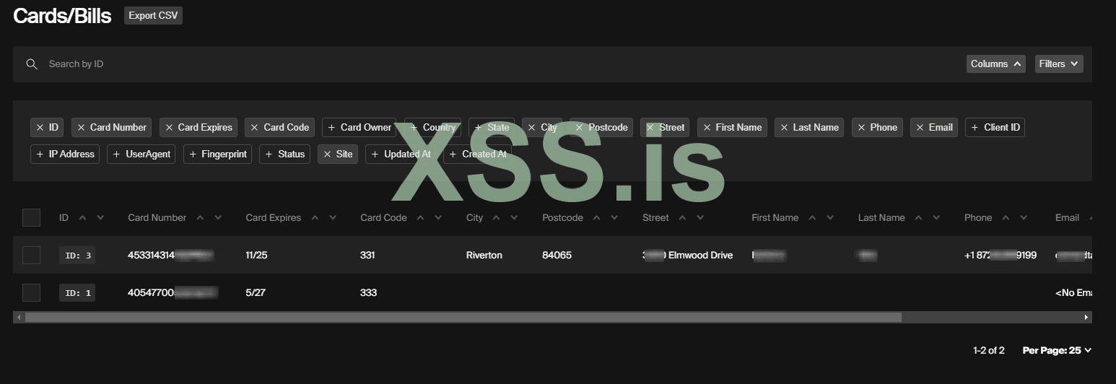
Task: Remove the Site column chip
Action: (x=338, y=154)
